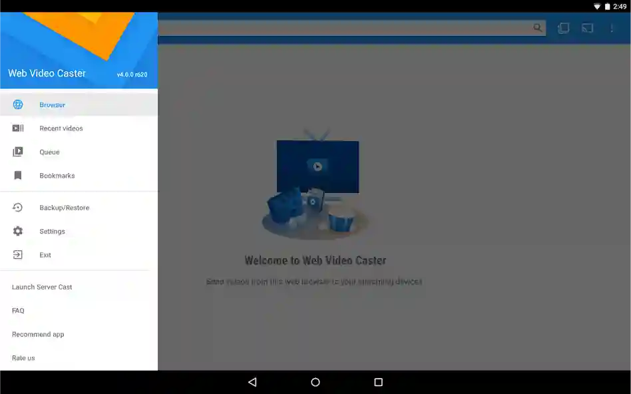The width and height of the screenshot is (631, 394).
Task: Click the Backup/Restore history icon
Action: click(x=18, y=208)
